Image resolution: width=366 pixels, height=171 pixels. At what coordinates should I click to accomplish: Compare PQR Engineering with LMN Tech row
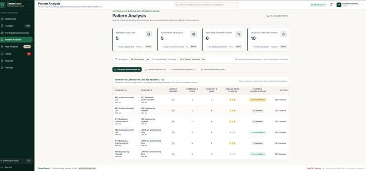[281, 154]
